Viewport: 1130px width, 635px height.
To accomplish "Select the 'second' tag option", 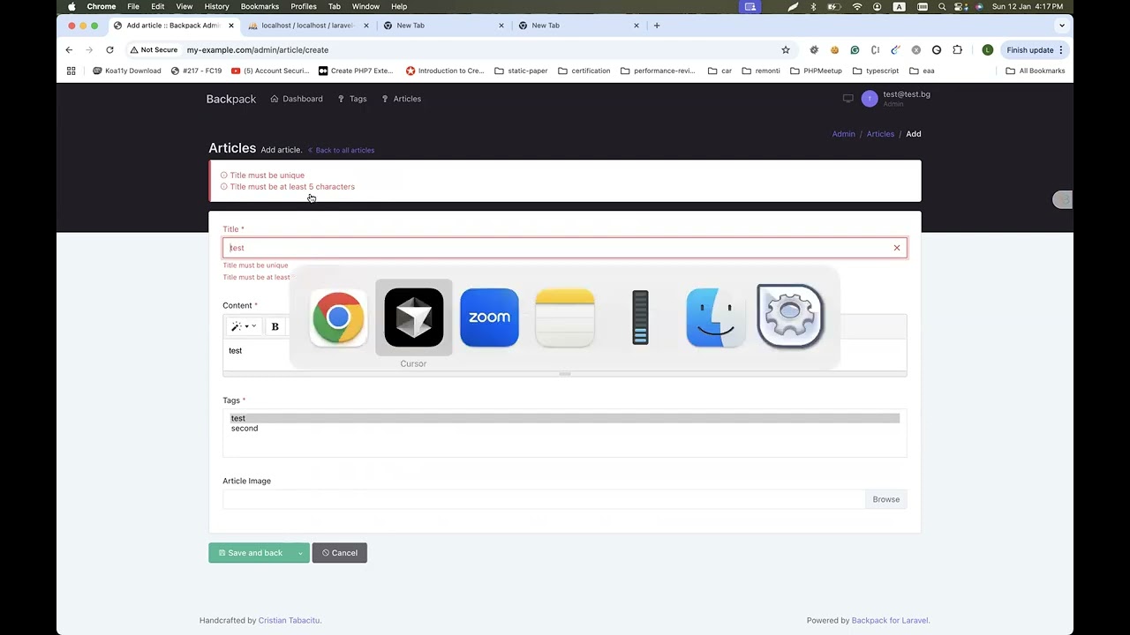I will pyautogui.click(x=565, y=429).
